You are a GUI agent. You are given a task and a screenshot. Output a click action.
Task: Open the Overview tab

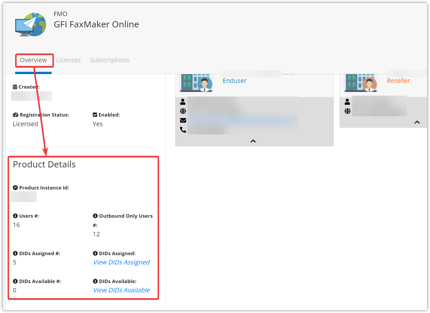coord(33,60)
